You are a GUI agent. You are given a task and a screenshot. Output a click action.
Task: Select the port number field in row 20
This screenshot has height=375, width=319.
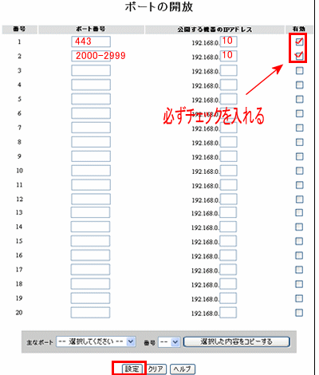(90, 313)
